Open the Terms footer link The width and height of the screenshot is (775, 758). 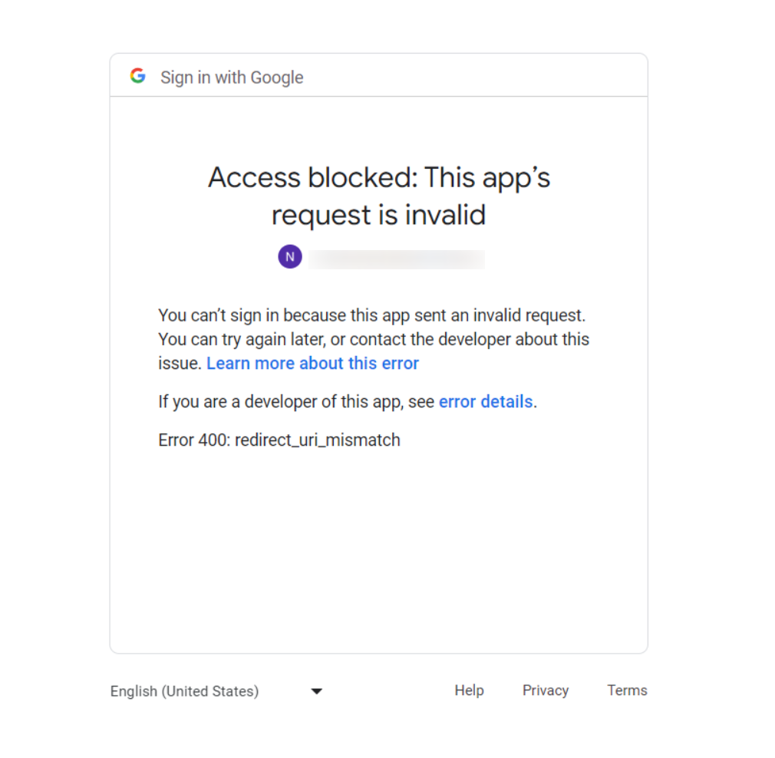[627, 690]
